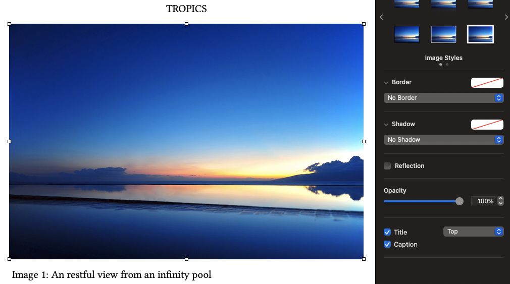Open the Title position Top dropdown
Viewport: 510px width, 284px height.
473,232
